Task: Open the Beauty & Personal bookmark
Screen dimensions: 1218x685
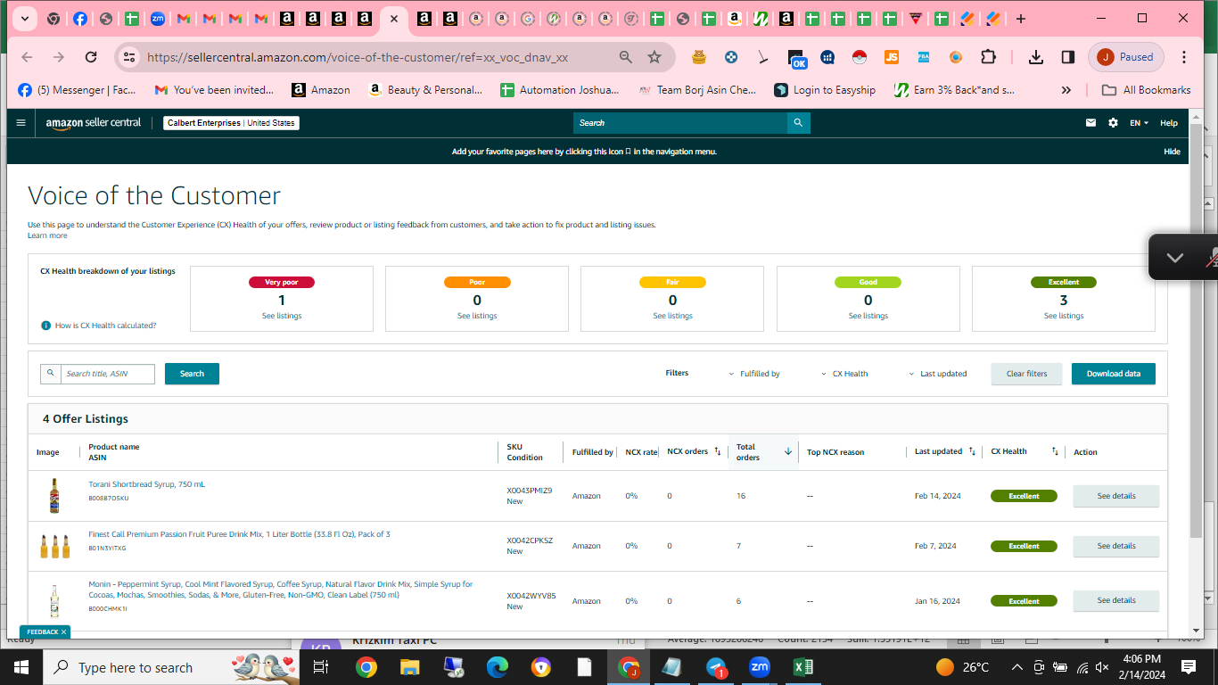Action: pos(425,90)
